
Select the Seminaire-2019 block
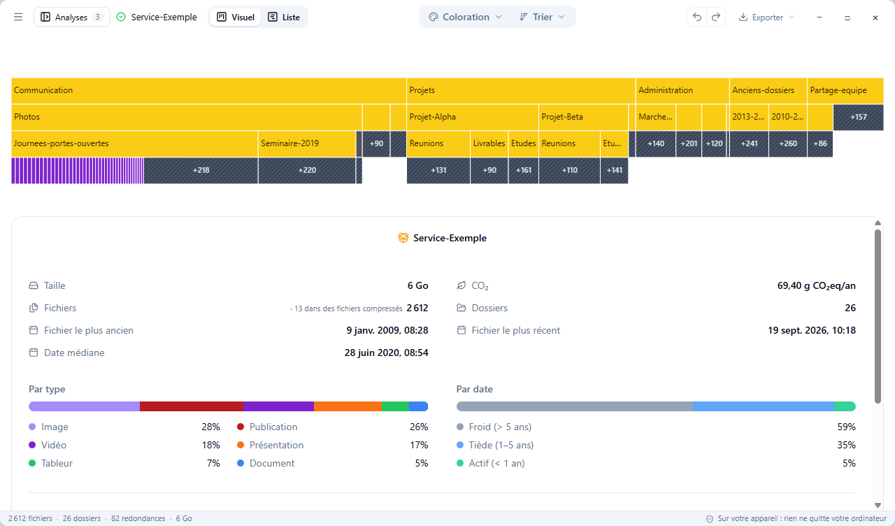pos(307,143)
